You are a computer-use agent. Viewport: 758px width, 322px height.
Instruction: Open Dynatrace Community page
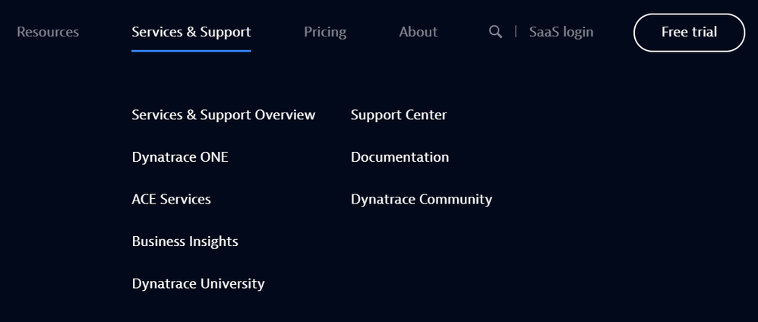click(422, 199)
